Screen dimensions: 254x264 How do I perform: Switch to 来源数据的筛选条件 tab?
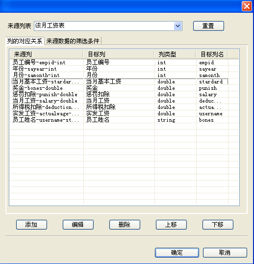(x=73, y=41)
